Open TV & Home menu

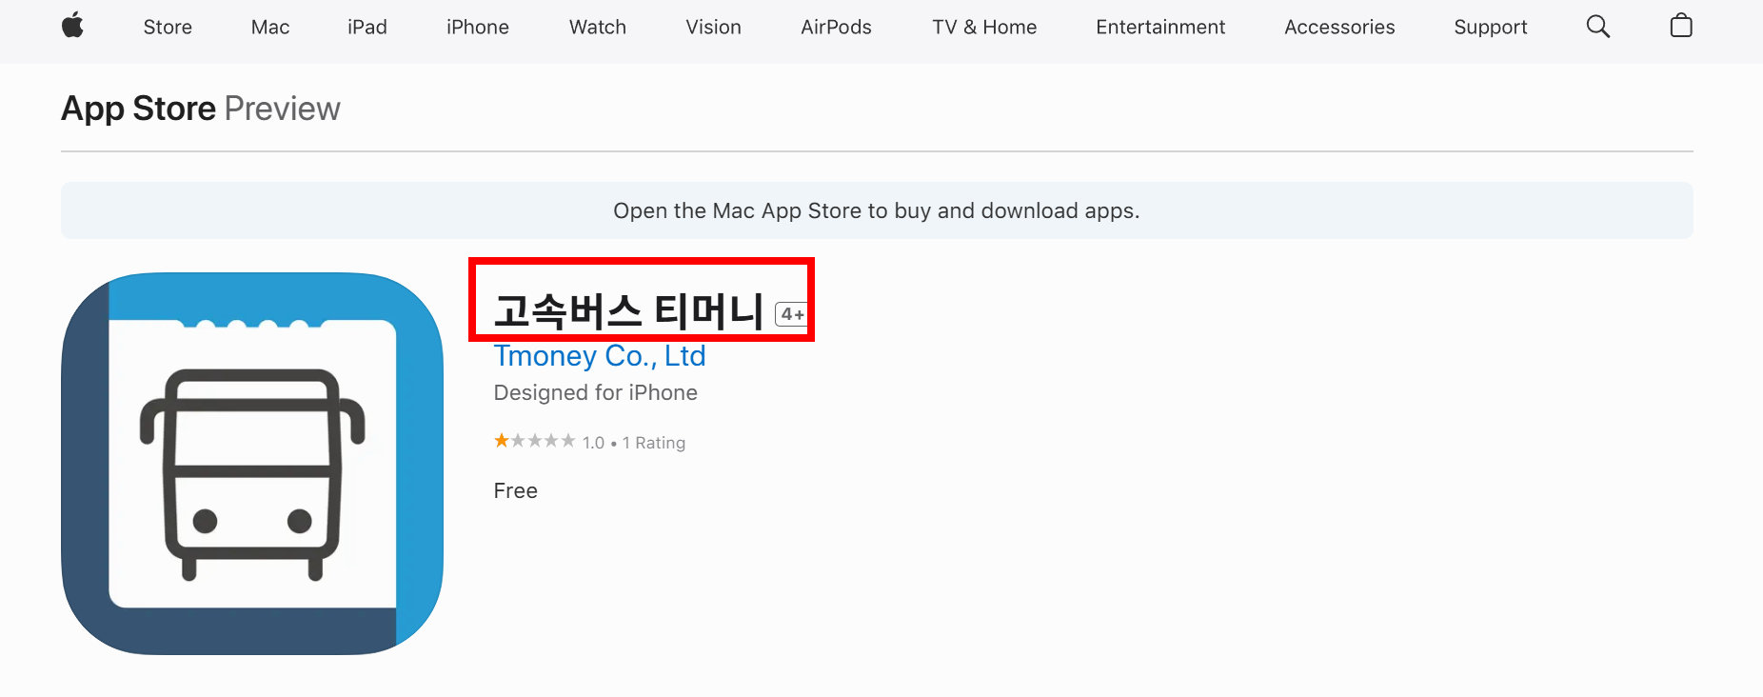pos(984,28)
